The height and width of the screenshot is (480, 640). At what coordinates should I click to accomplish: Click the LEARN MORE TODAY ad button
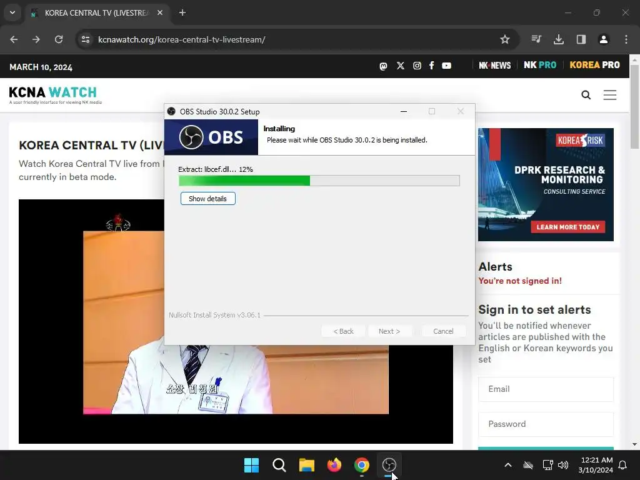click(567, 227)
